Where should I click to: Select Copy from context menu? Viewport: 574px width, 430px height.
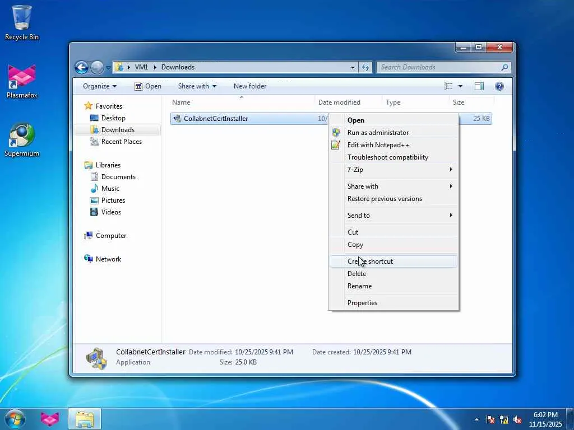click(x=394, y=245)
